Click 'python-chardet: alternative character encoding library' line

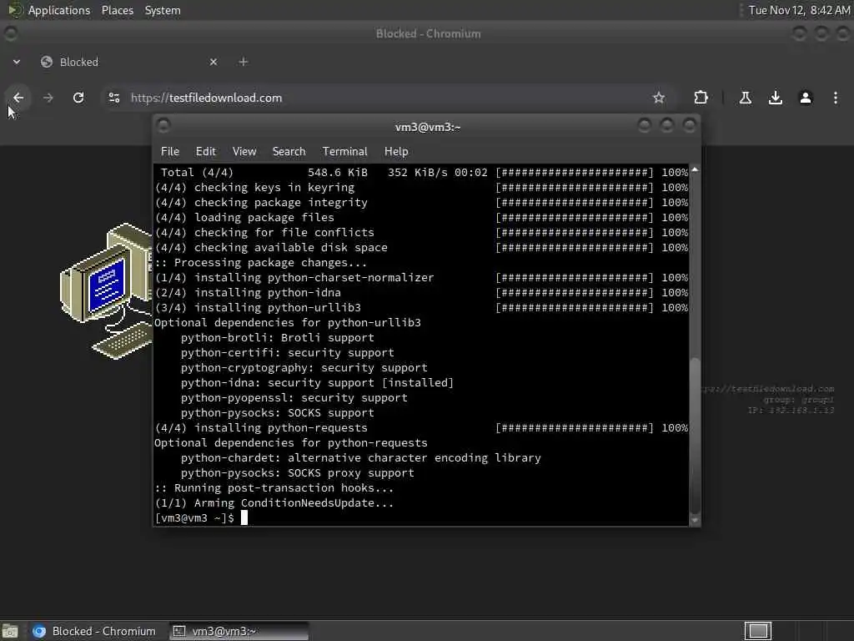click(361, 458)
